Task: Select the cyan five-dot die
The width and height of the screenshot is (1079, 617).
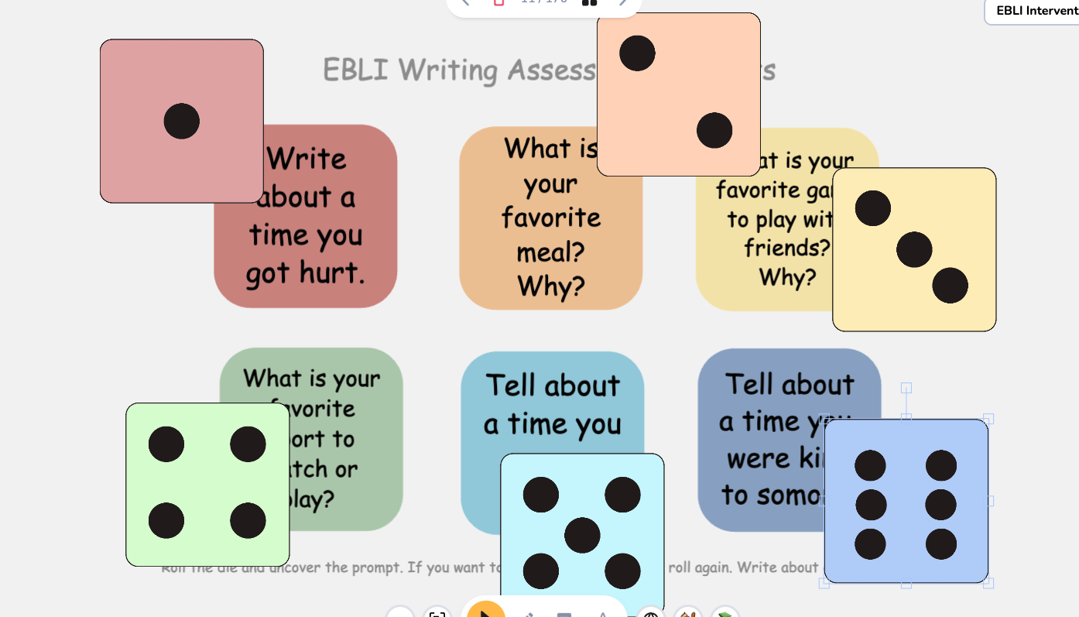Action: click(582, 534)
